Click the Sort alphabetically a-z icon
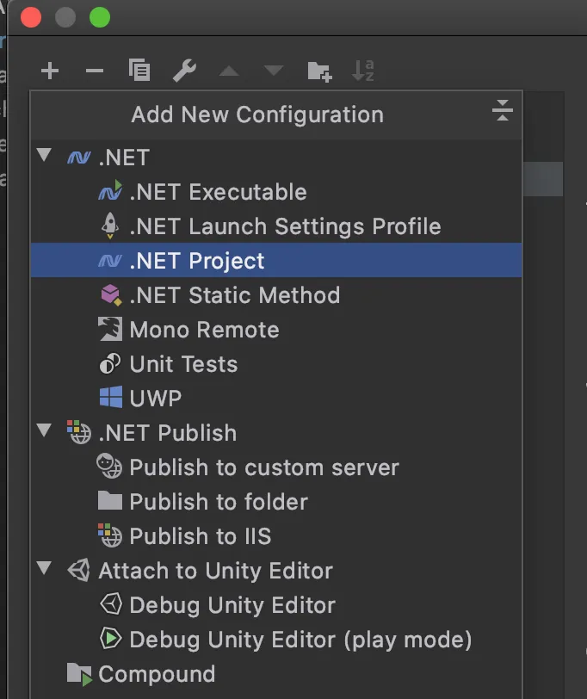Viewport: 587px width, 699px height. click(363, 71)
